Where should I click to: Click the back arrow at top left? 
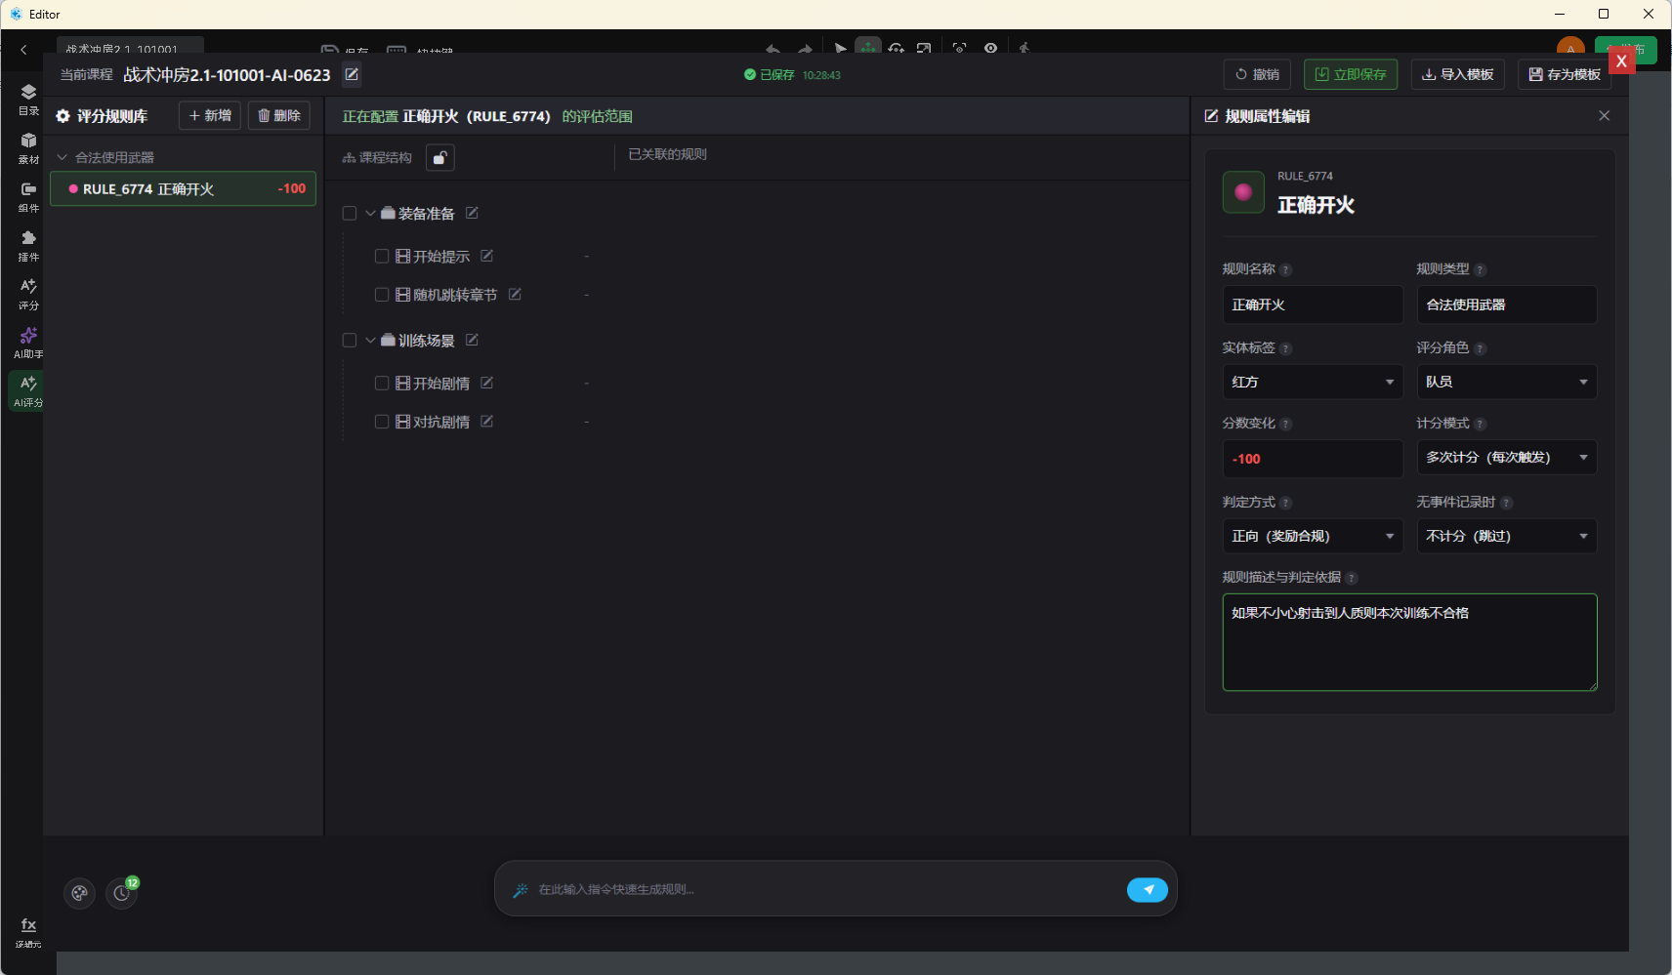23,50
